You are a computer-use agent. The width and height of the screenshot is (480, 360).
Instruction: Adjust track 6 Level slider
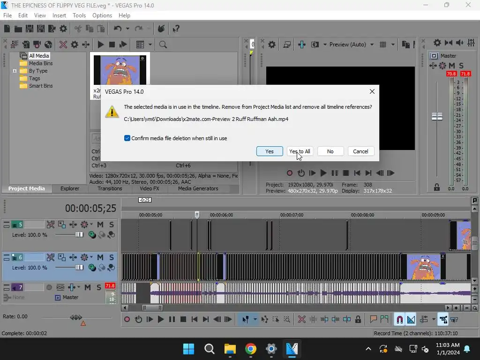pyautogui.click(x=79, y=267)
